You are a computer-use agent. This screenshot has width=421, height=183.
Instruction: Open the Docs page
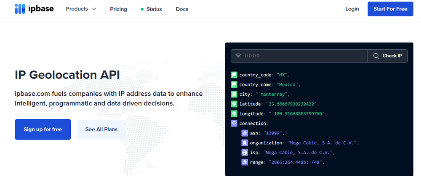tap(182, 9)
